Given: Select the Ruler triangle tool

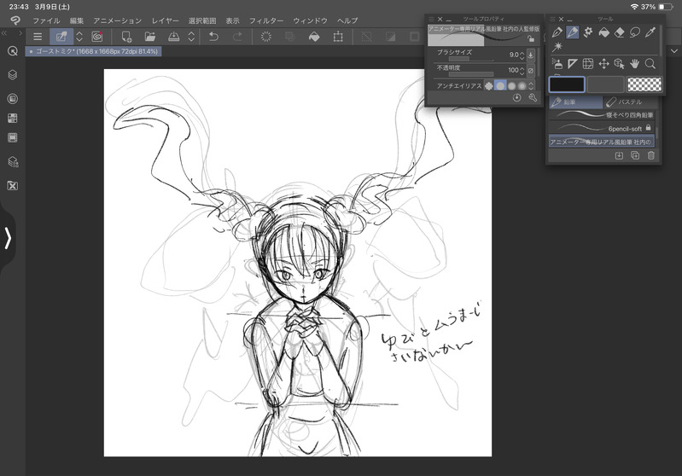Looking at the screenshot, I should 573,64.
